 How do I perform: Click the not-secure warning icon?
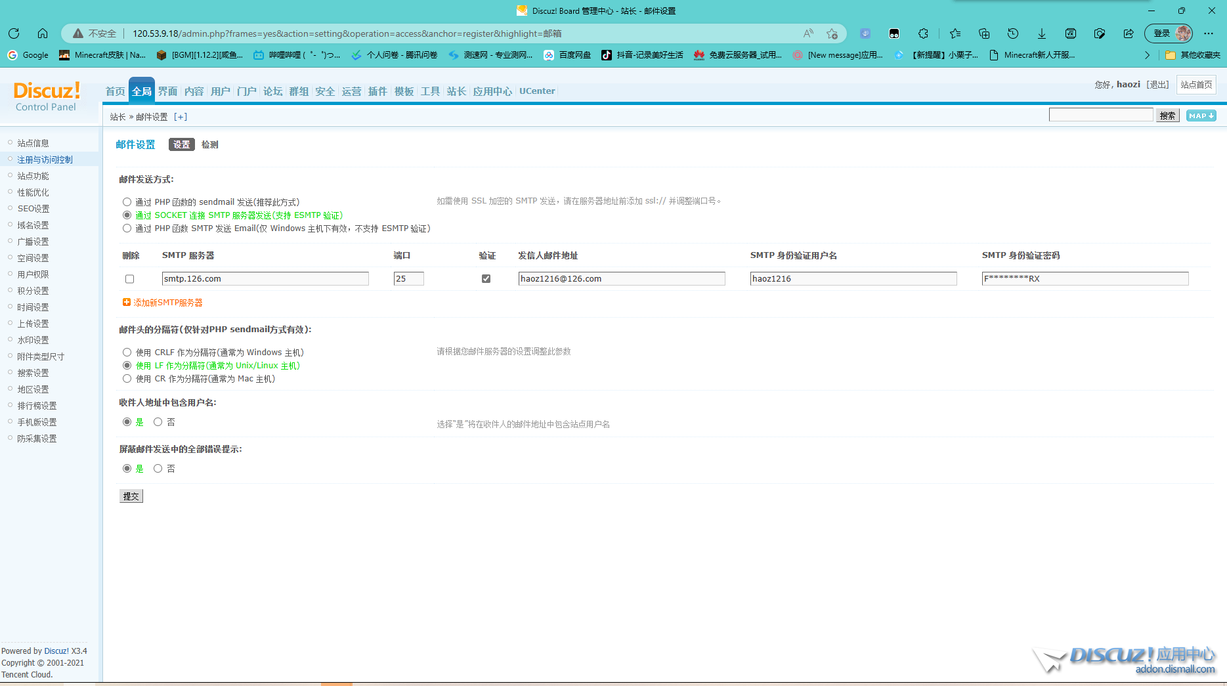tap(78, 33)
